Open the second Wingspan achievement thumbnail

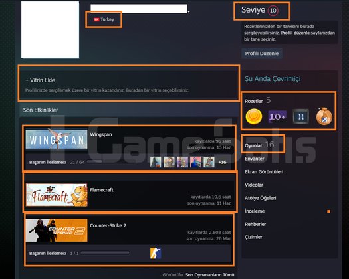click(169, 162)
